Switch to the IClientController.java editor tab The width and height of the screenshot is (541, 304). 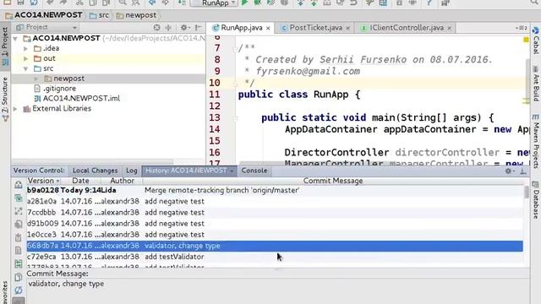[407, 28]
